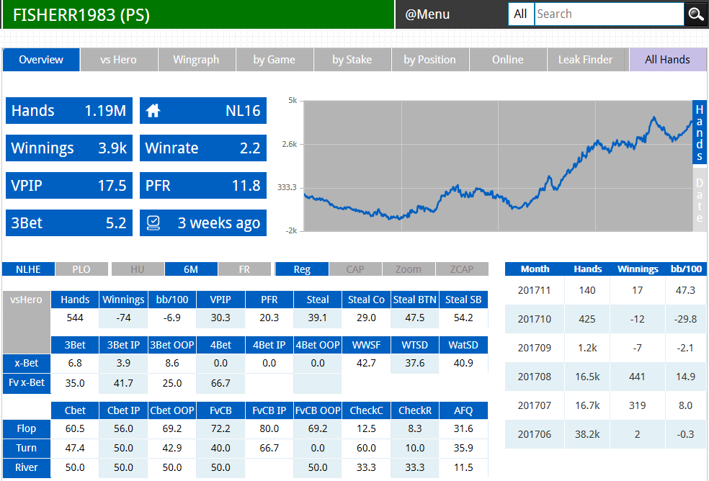Image resolution: width=709 pixels, height=481 pixels.
Task: Click the Steal SB column header
Action: coord(463,300)
